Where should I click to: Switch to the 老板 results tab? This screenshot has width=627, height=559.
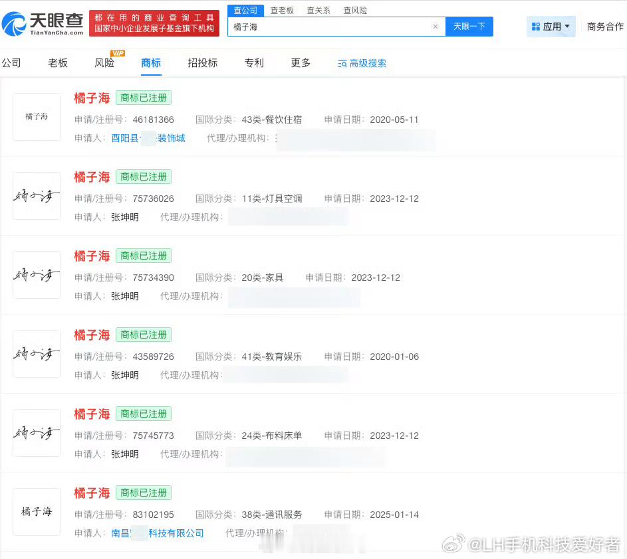[x=58, y=62]
